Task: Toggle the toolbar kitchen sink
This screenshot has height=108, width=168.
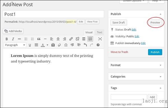Action: 90,39
